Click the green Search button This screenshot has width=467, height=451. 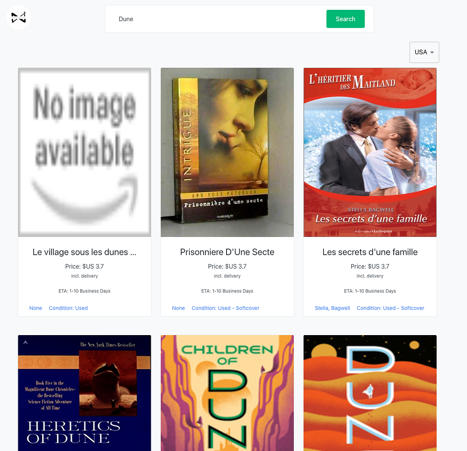346,19
